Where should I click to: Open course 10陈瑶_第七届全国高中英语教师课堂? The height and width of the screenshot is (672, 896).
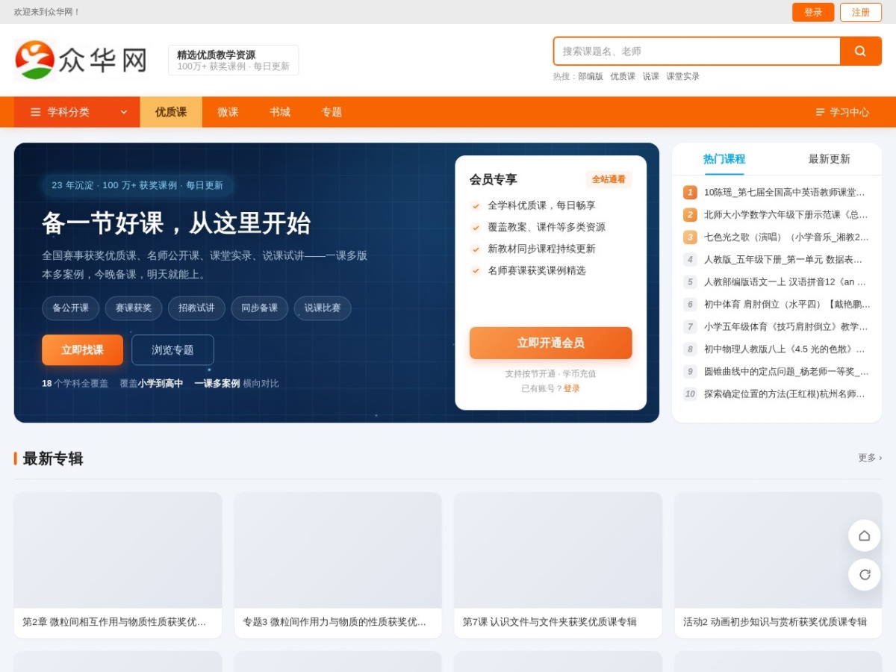(784, 193)
